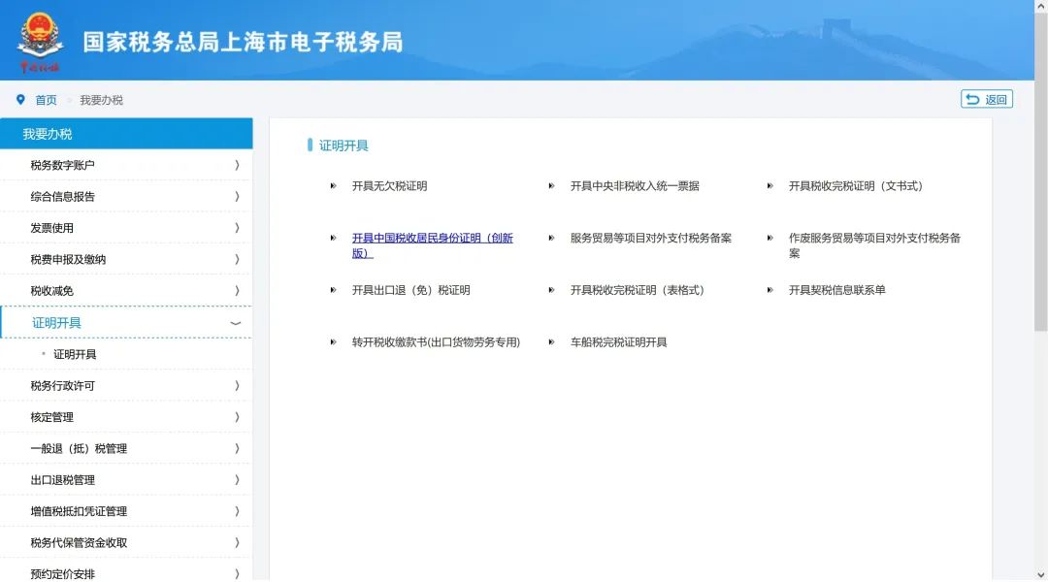The image size is (1048, 582).
Task: Open the 首页 breadcrumb link
Action: [x=46, y=100]
